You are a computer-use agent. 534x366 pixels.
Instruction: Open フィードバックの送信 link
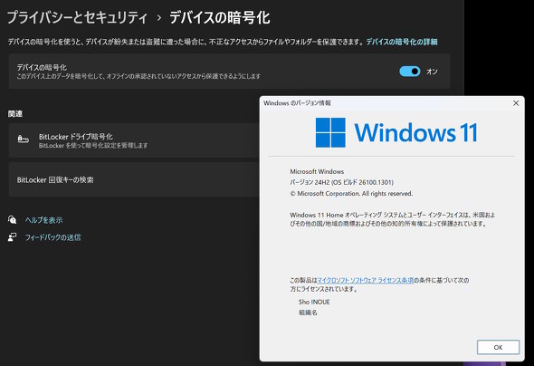52,237
